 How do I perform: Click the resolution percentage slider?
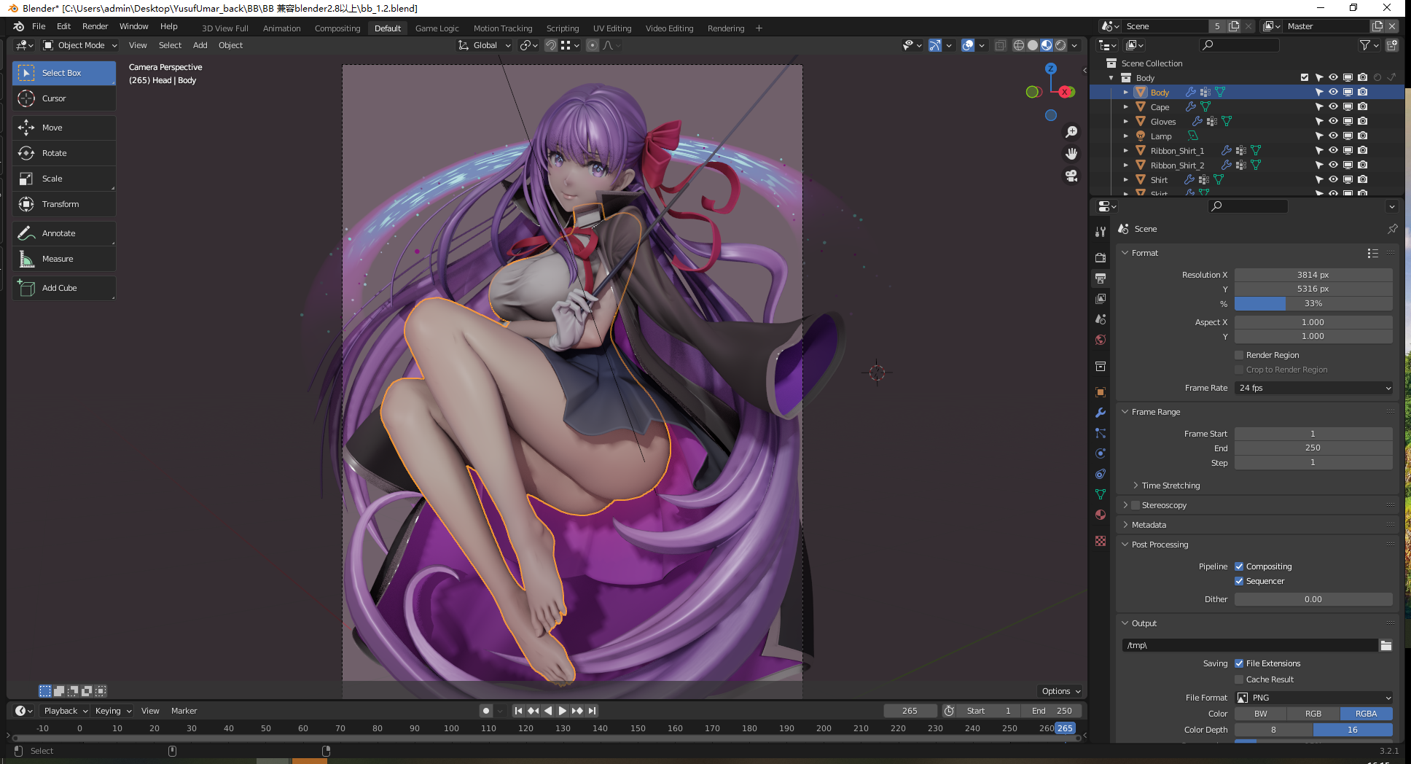tap(1313, 303)
